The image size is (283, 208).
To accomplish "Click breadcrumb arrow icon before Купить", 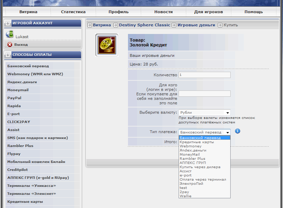I will pos(220,25).
